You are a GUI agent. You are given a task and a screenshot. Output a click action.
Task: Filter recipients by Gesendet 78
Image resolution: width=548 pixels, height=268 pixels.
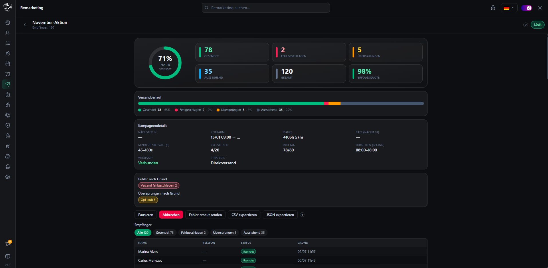[x=165, y=233]
